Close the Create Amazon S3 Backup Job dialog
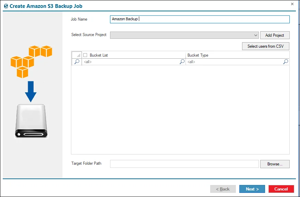 click(292, 4)
